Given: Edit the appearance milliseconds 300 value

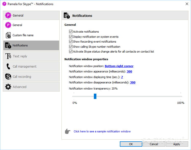Looking at the screenshot, I should 129,71.
